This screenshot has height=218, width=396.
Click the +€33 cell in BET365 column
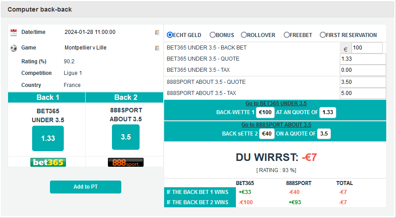pyautogui.click(x=245, y=192)
